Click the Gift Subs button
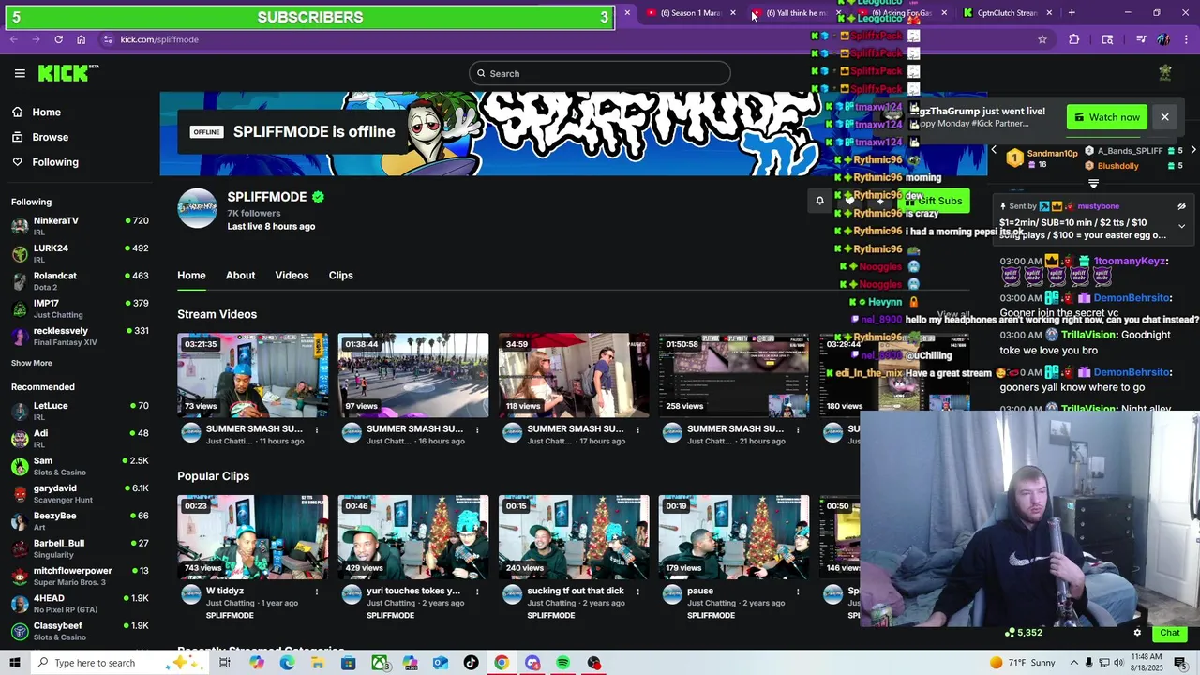 (x=932, y=201)
